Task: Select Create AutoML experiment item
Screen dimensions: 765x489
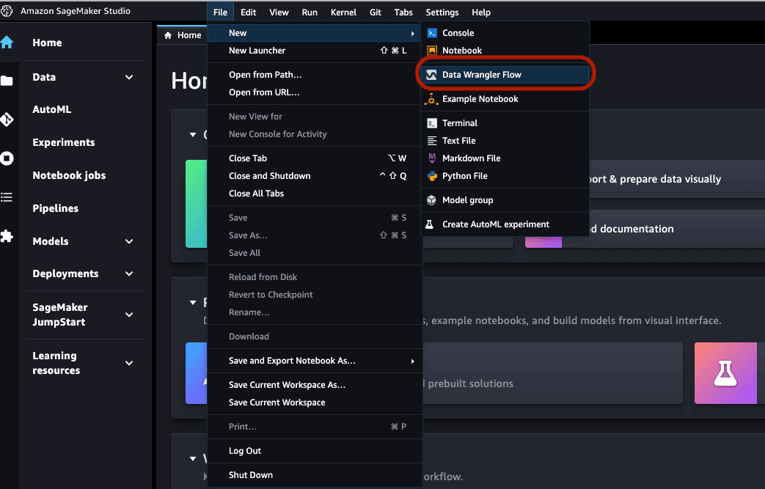Action: 505,224
